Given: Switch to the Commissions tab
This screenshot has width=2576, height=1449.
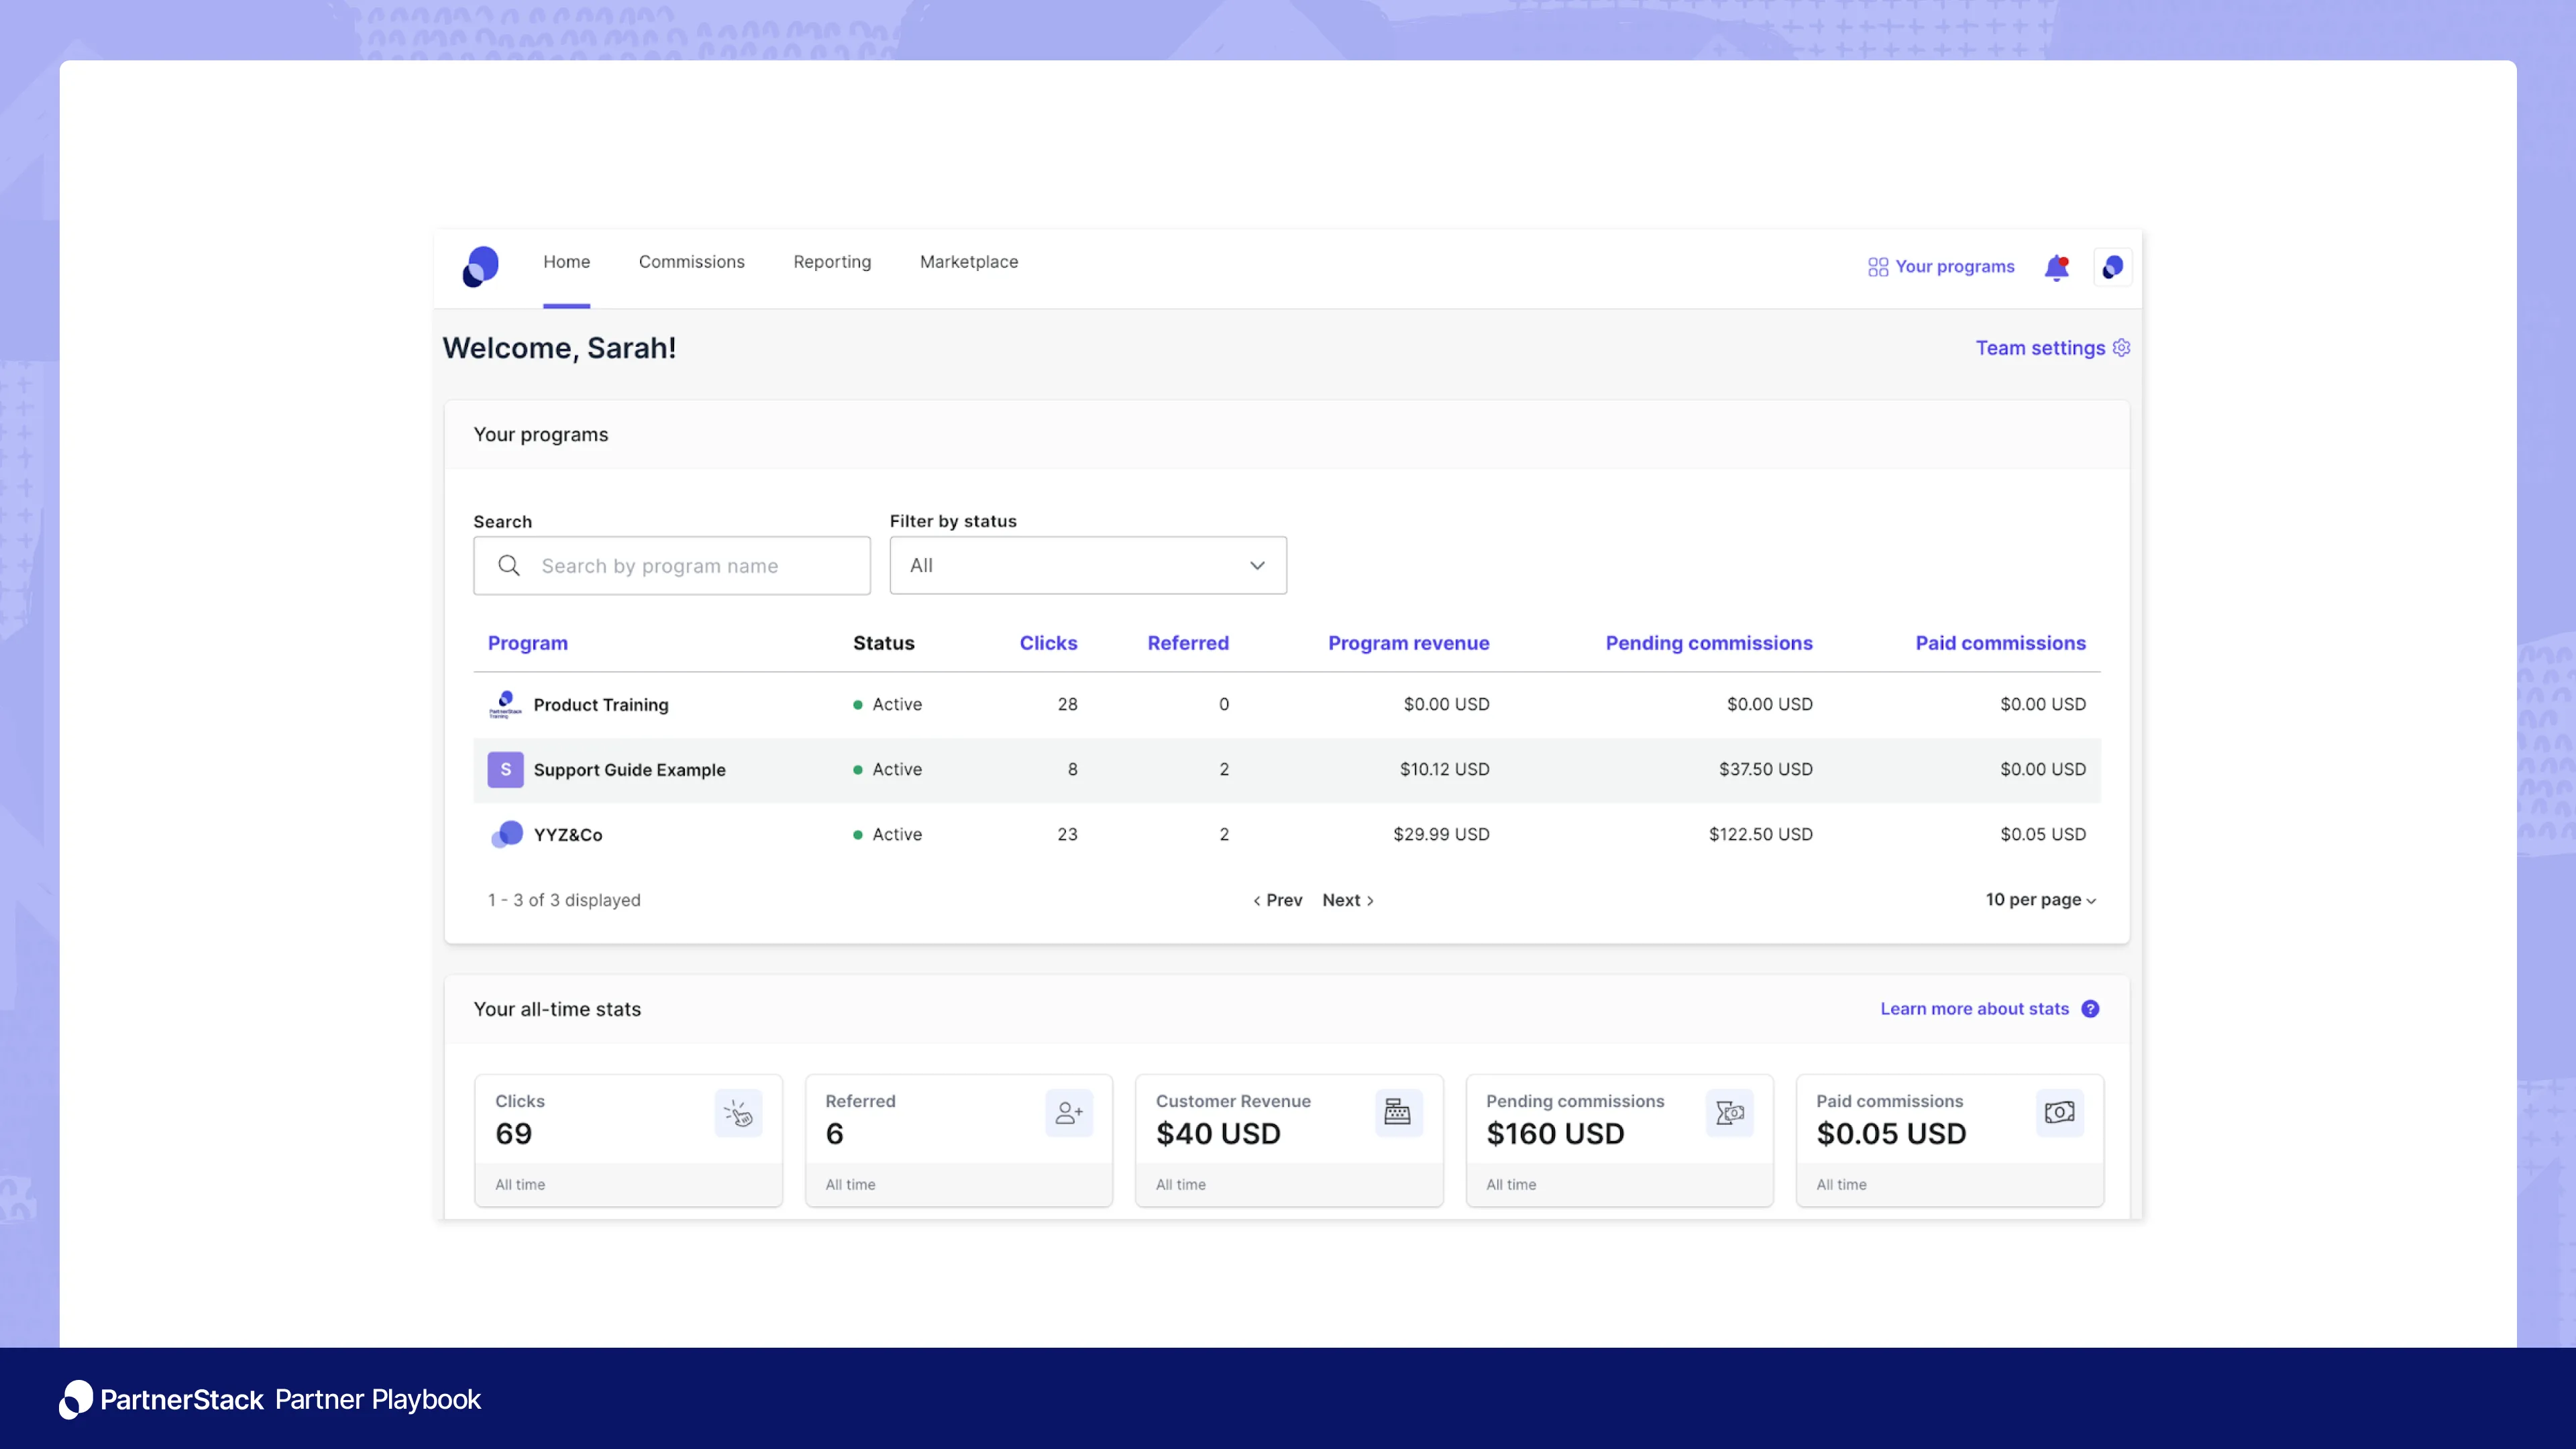Looking at the screenshot, I should (691, 262).
